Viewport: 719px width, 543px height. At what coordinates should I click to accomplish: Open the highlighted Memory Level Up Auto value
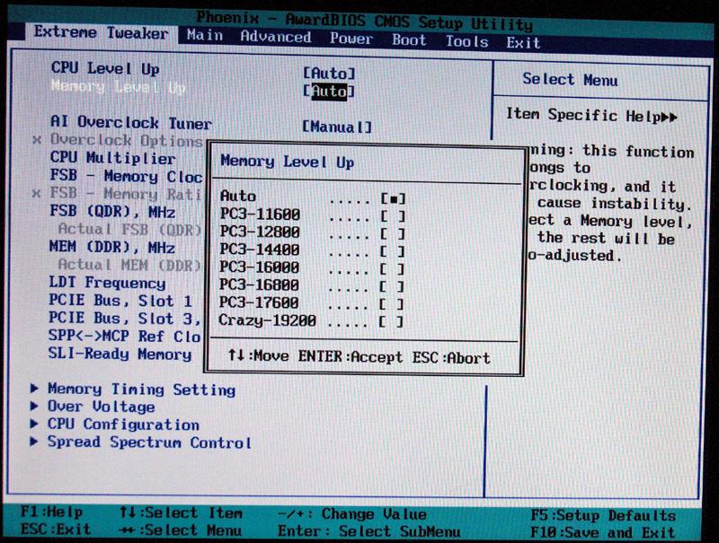tap(329, 92)
